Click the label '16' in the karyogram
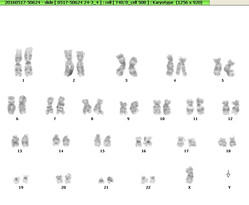The width and height of the screenshot is (249, 205). 144,151
